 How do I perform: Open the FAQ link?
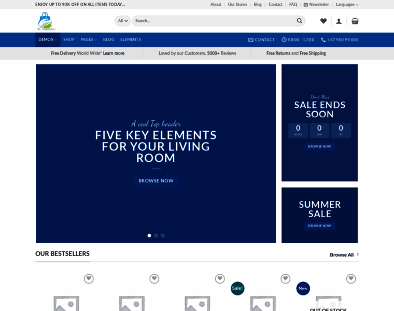pyautogui.click(x=293, y=5)
